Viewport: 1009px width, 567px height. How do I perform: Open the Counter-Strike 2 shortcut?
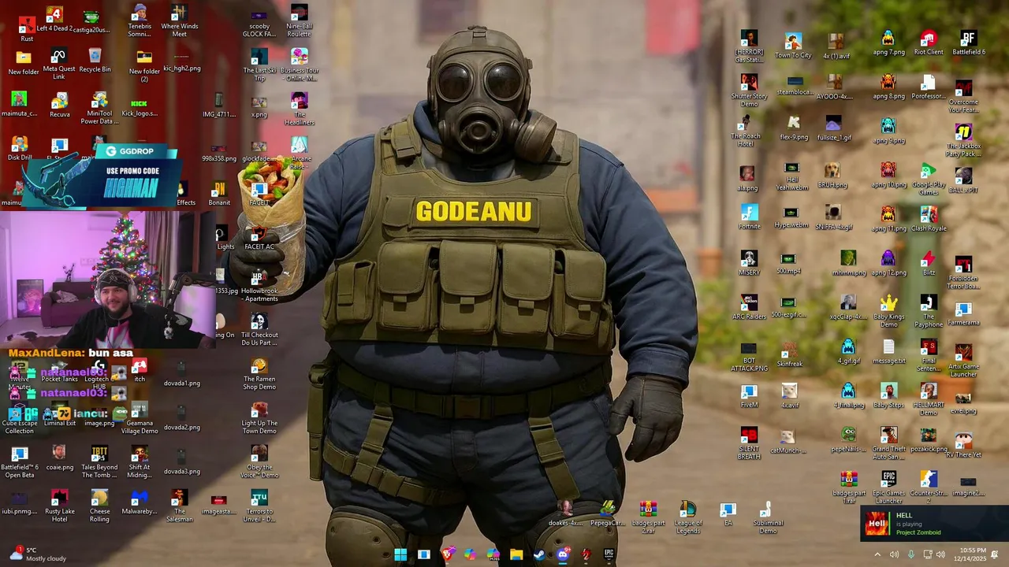[929, 488]
